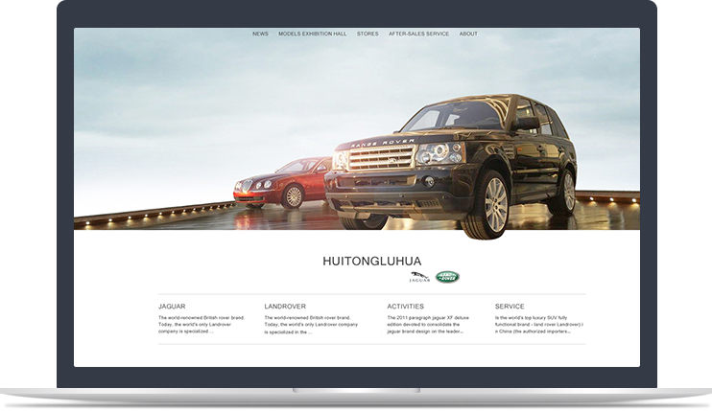The height and width of the screenshot is (411, 712).
Task: Go to MODELS EXHIBITION HALL page
Action: click(312, 34)
